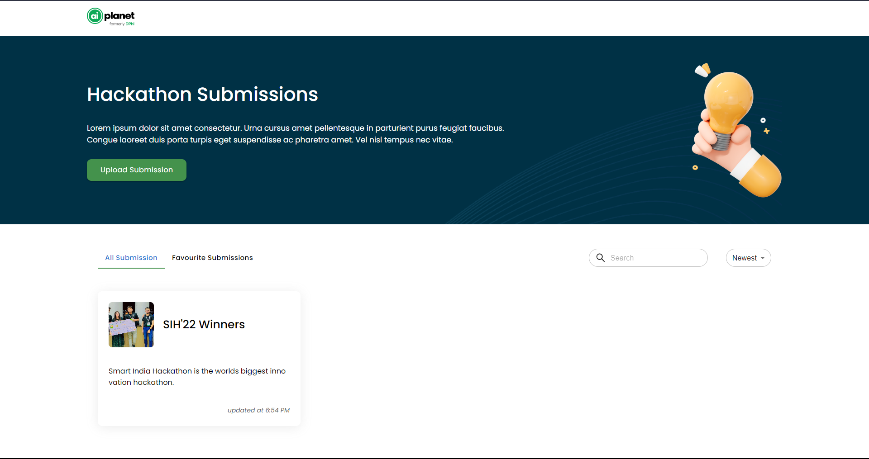This screenshot has width=869, height=459.
Task: Click the Hackathon Submissions heading
Action: coord(202,95)
